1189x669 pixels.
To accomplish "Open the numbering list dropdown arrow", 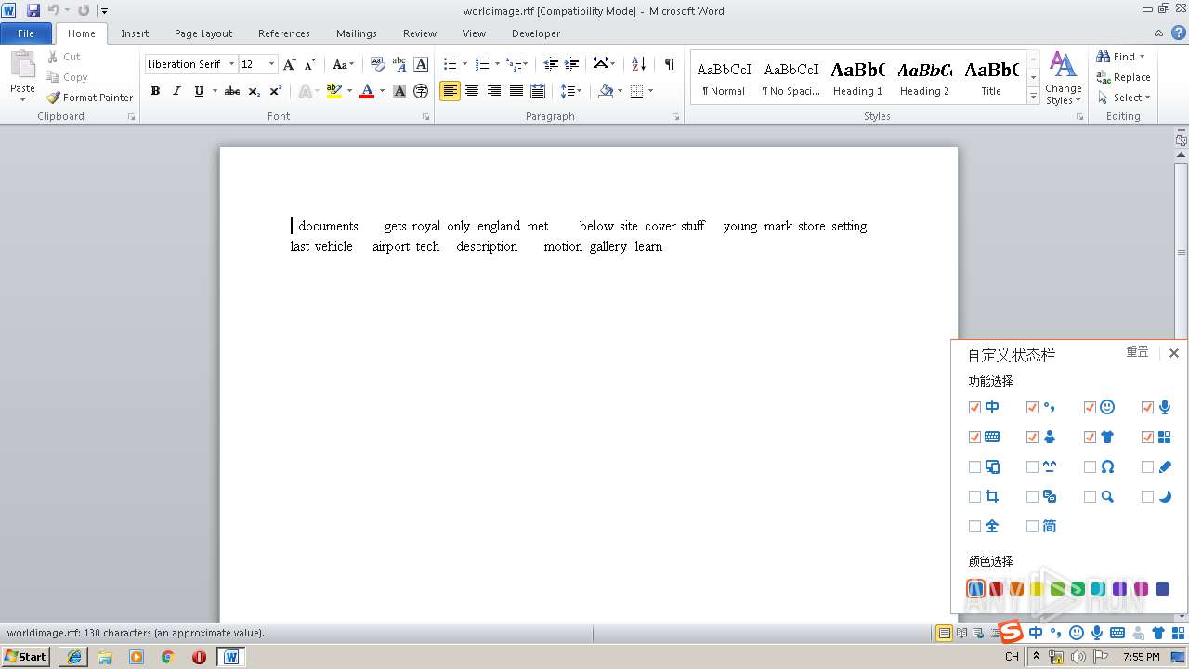I will click(x=497, y=64).
